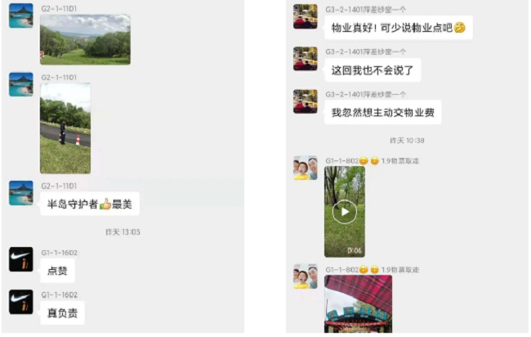The image size is (531, 337).
Task: Tap the avatar beside 物业真好 message
Action: 306,16
